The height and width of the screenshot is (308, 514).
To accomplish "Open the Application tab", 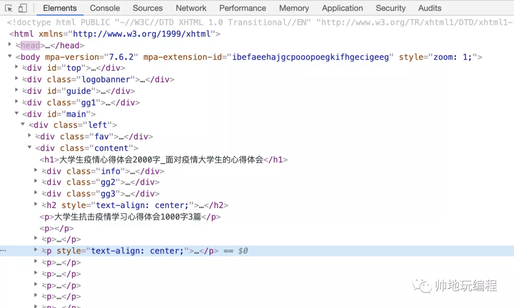I will [x=342, y=8].
